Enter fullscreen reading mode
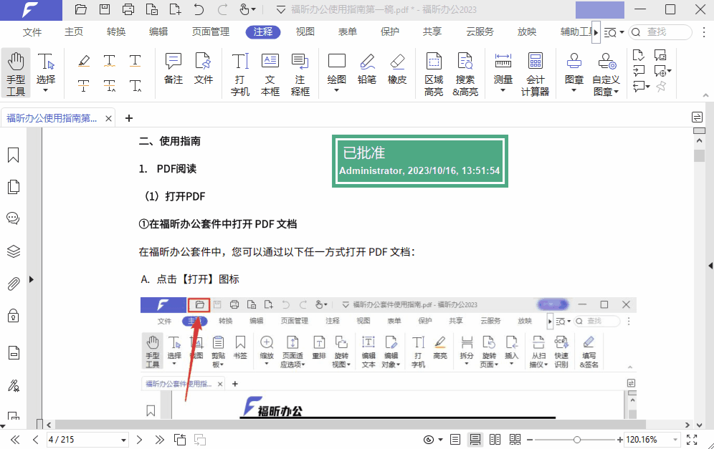The image size is (714, 449). pos(691,439)
